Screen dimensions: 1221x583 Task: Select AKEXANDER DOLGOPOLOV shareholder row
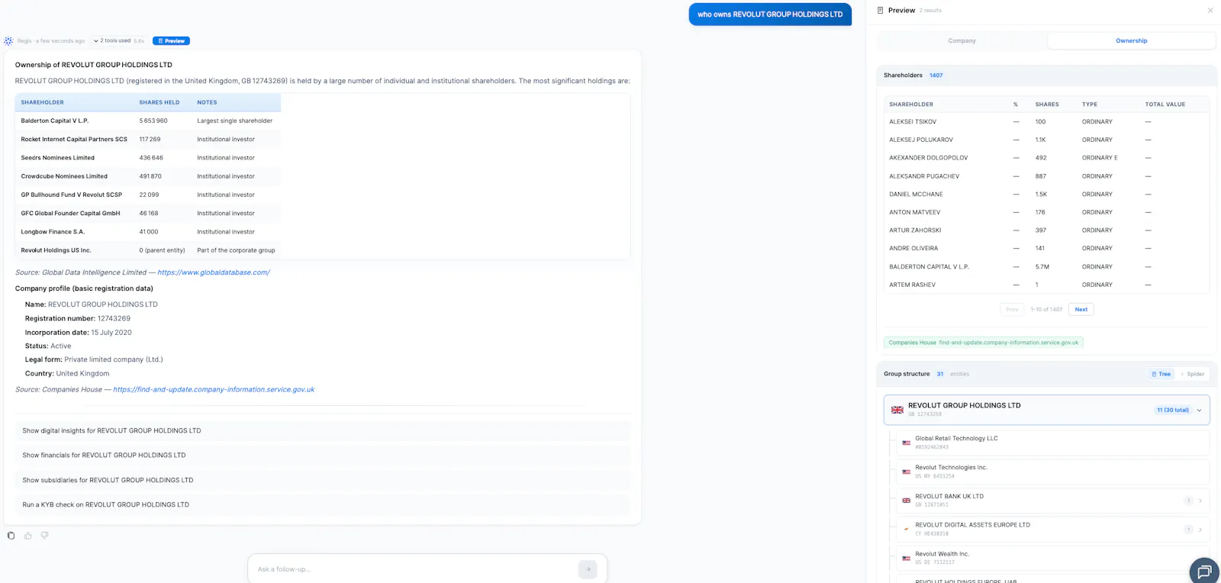pos(1046,158)
